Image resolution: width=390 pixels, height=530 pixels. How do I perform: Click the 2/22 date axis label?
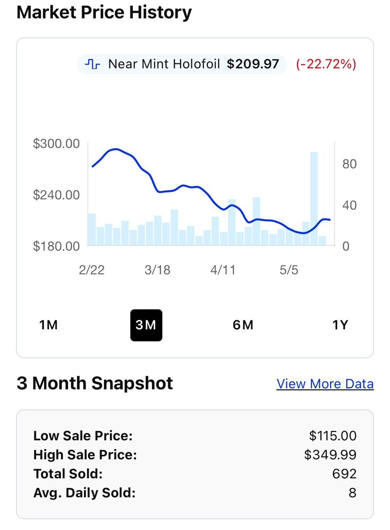(x=92, y=270)
